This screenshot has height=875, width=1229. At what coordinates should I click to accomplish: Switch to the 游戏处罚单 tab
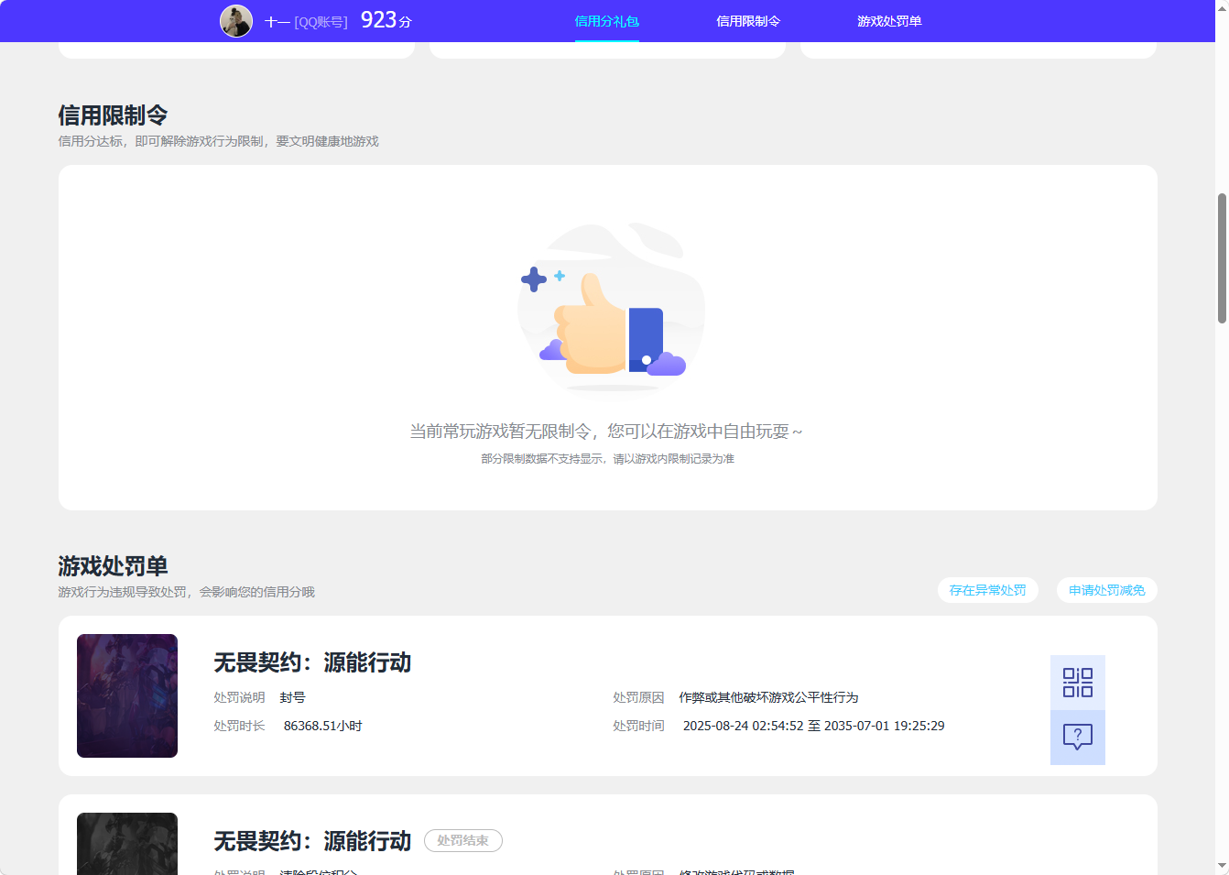(889, 21)
